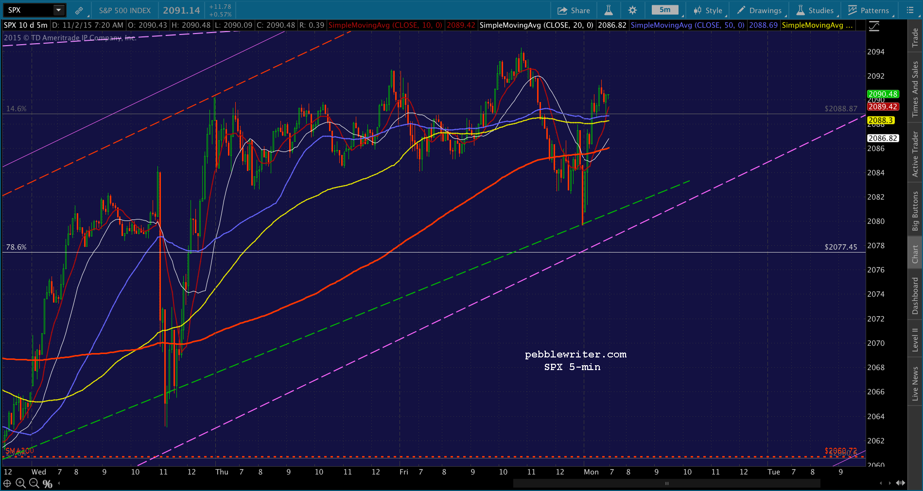Toggle the percent scale icon
This screenshot has width=923, height=491.
(48, 484)
